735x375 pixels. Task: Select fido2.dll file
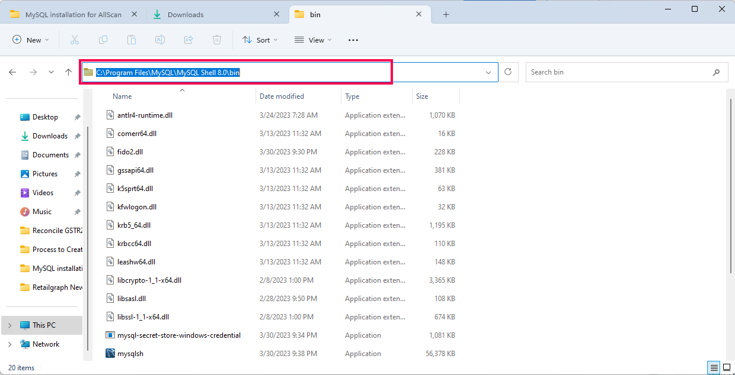tap(130, 152)
